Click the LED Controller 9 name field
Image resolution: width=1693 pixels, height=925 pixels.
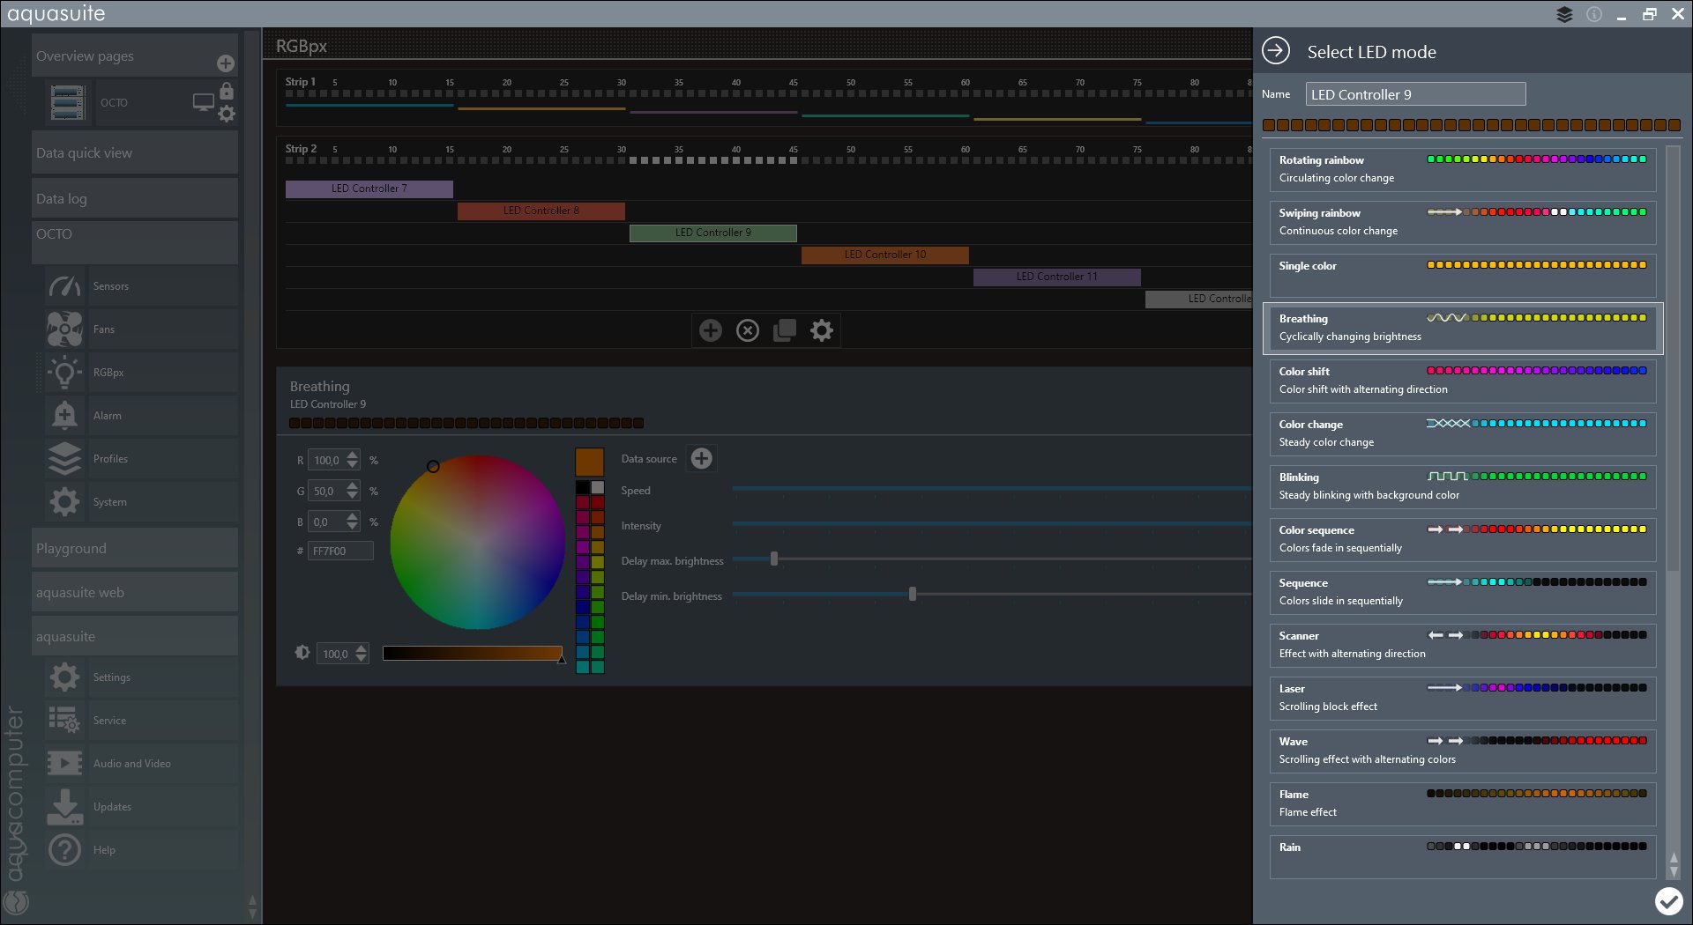(1415, 94)
